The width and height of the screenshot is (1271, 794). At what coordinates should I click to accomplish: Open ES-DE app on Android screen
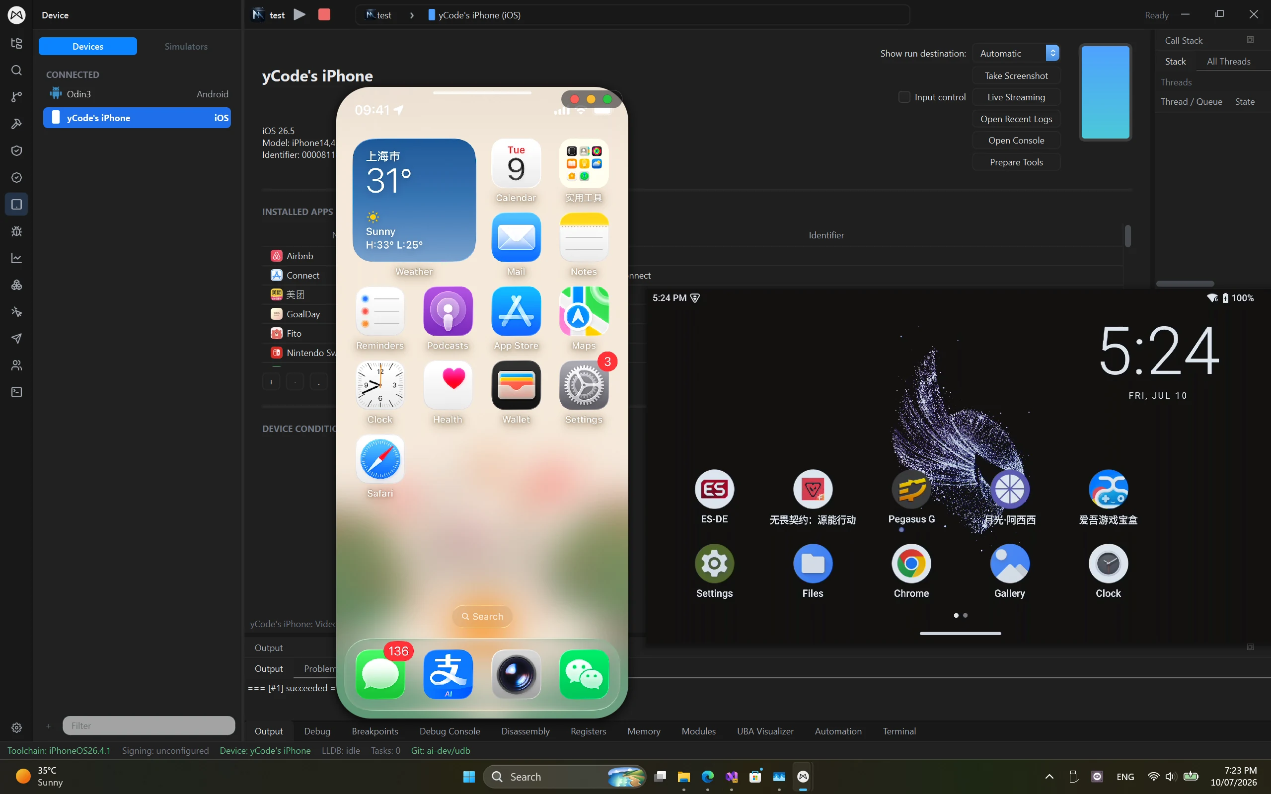point(714,490)
